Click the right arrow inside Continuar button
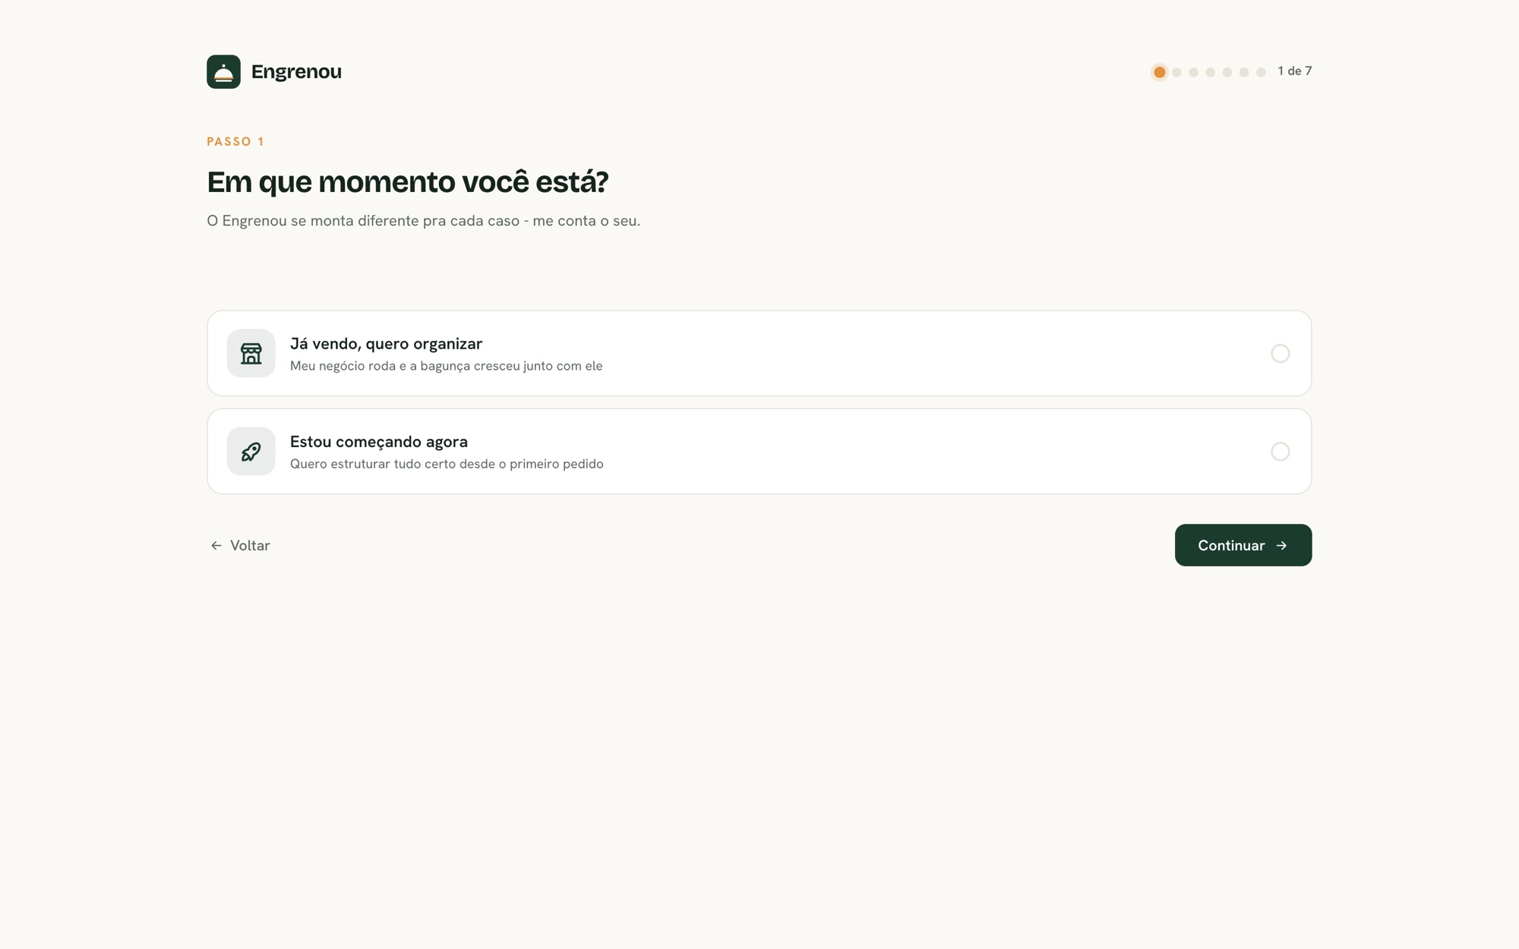The image size is (1519, 949). [x=1281, y=545]
